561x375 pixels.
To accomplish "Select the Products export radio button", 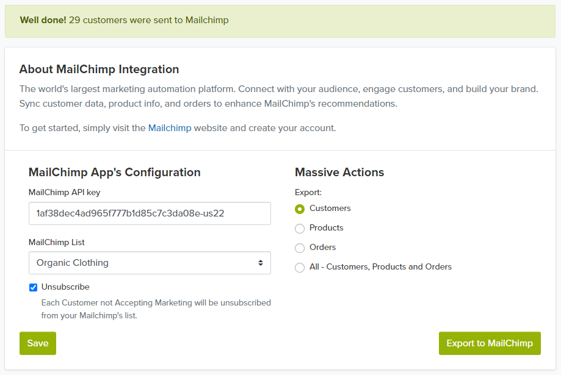I will (300, 229).
